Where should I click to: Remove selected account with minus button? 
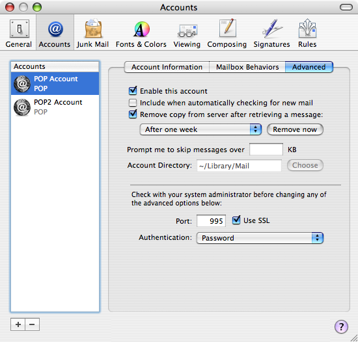click(x=32, y=324)
